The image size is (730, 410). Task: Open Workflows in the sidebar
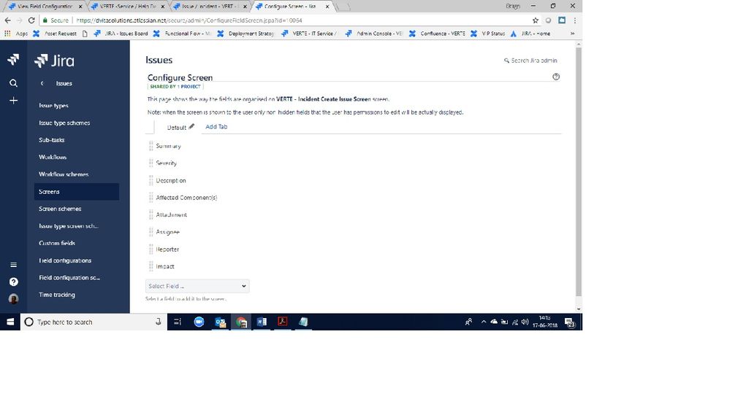[53, 157]
